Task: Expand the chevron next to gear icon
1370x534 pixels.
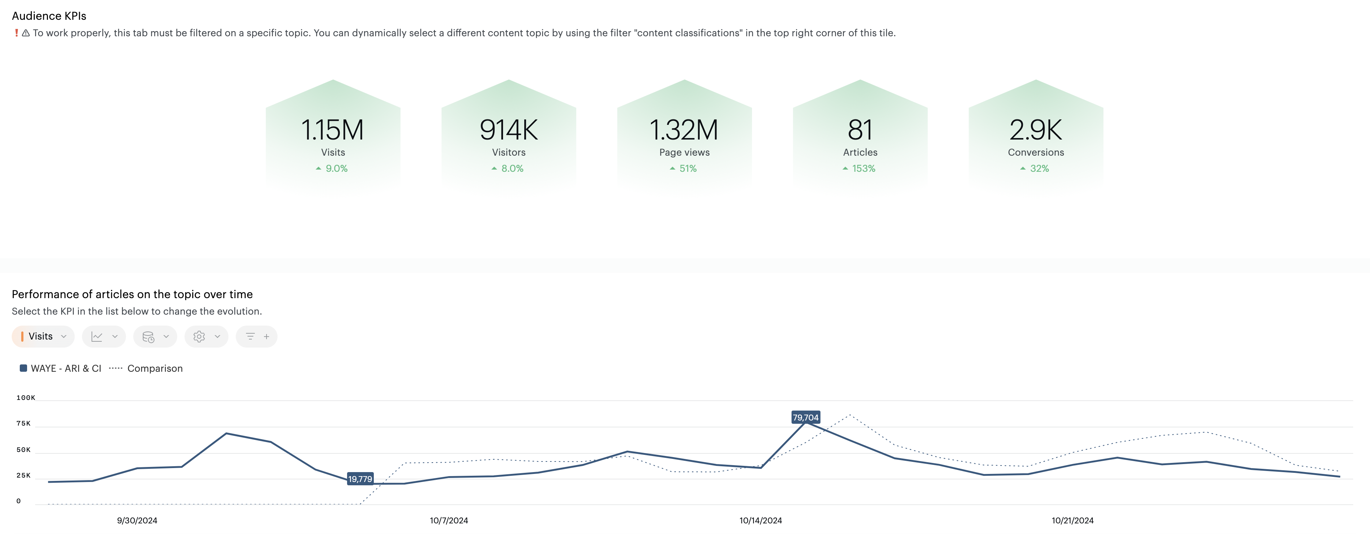Action: pos(217,337)
